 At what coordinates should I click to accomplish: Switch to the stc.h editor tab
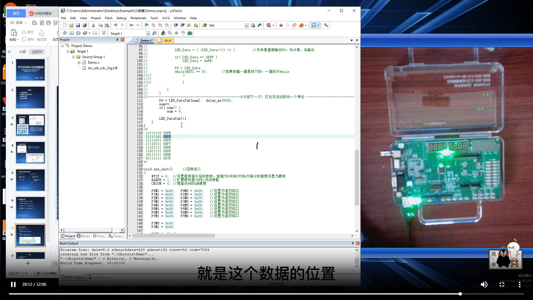coord(165,41)
